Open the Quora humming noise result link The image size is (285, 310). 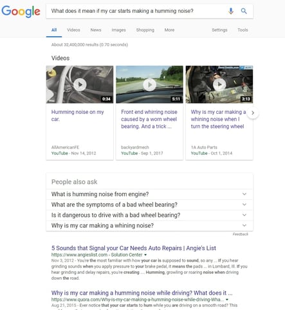click(142, 293)
